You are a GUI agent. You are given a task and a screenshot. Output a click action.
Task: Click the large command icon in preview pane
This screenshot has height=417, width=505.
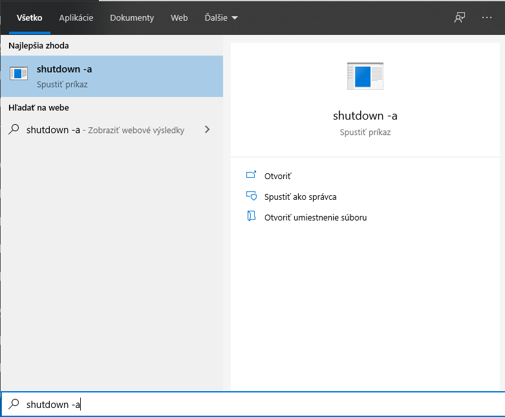[365, 76]
